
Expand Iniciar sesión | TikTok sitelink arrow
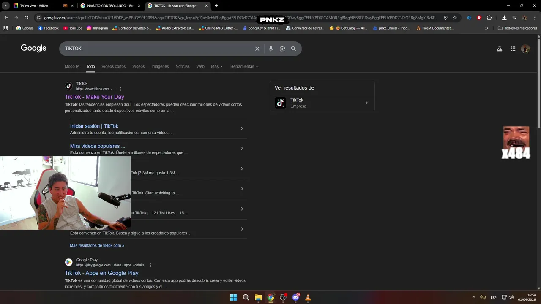click(242, 128)
